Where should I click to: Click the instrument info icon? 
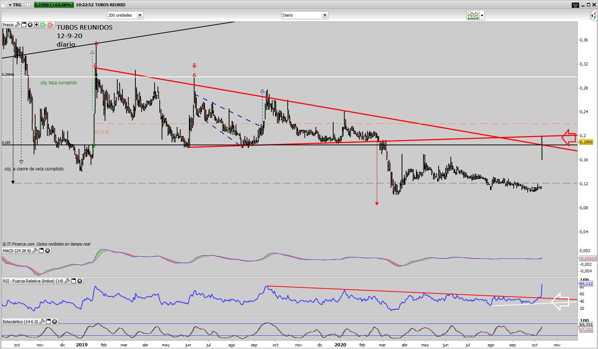click(29, 5)
